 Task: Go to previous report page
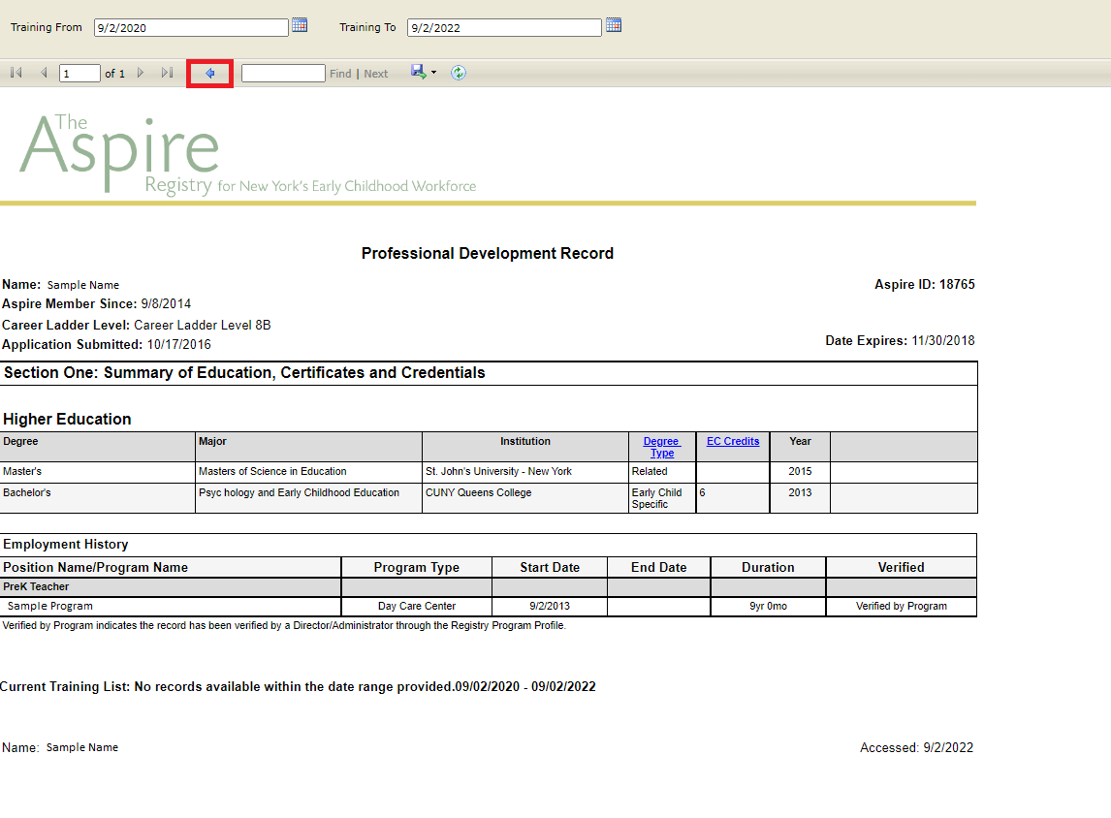click(44, 73)
